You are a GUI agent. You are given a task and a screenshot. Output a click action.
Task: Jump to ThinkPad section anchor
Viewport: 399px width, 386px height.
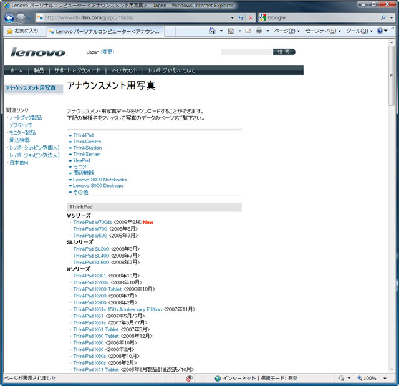pos(83,135)
